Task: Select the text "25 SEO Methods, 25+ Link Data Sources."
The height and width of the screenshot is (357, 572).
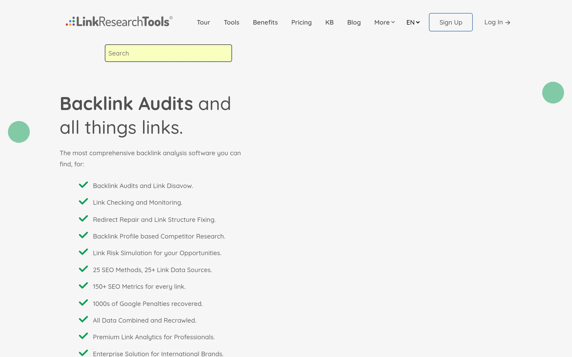Action: click(x=153, y=270)
